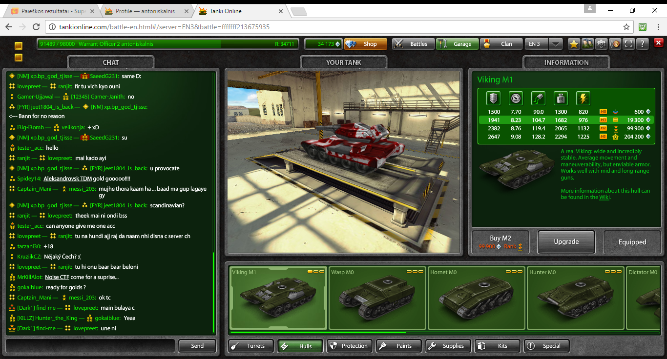Viewport: 667px width, 359px height.
Task: Click the Buy M2 button
Action: 500,242
